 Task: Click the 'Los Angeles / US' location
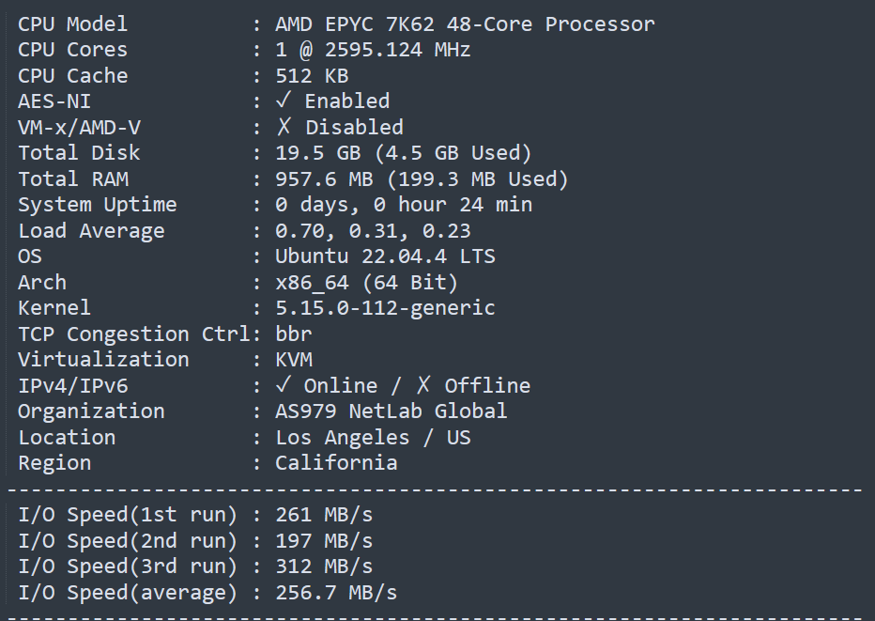(373, 437)
